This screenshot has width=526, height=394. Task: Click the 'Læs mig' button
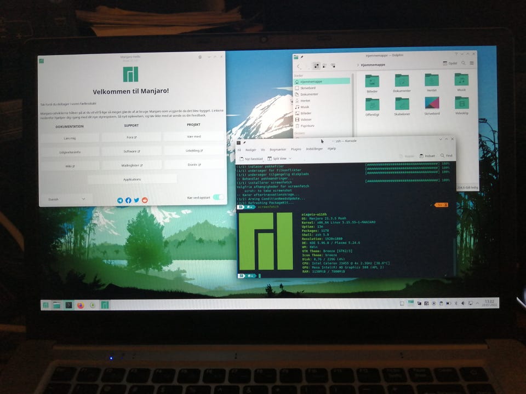(70, 138)
